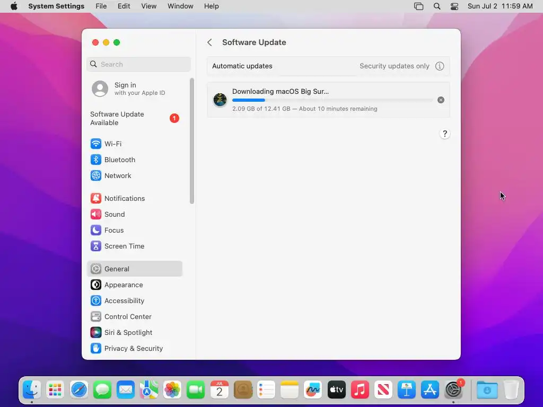Open Privacy & Security settings
This screenshot has width=543, height=407.
(x=134, y=349)
